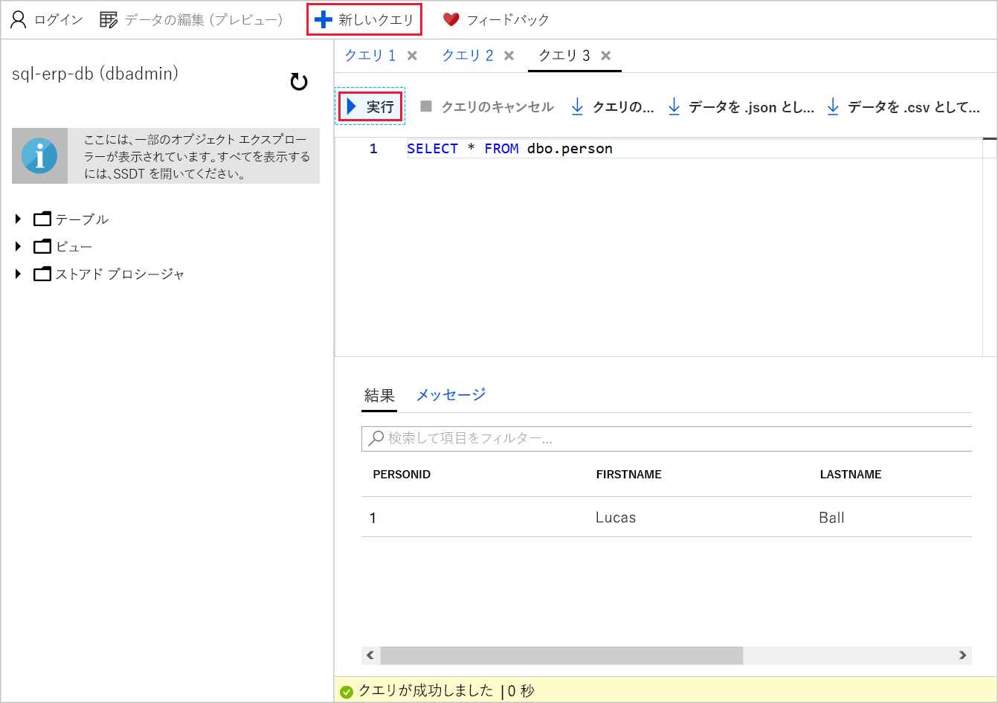Image resolution: width=998 pixels, height=703 pixels.
Task: Click download arrow for .csv export
Action: point(833,106)
